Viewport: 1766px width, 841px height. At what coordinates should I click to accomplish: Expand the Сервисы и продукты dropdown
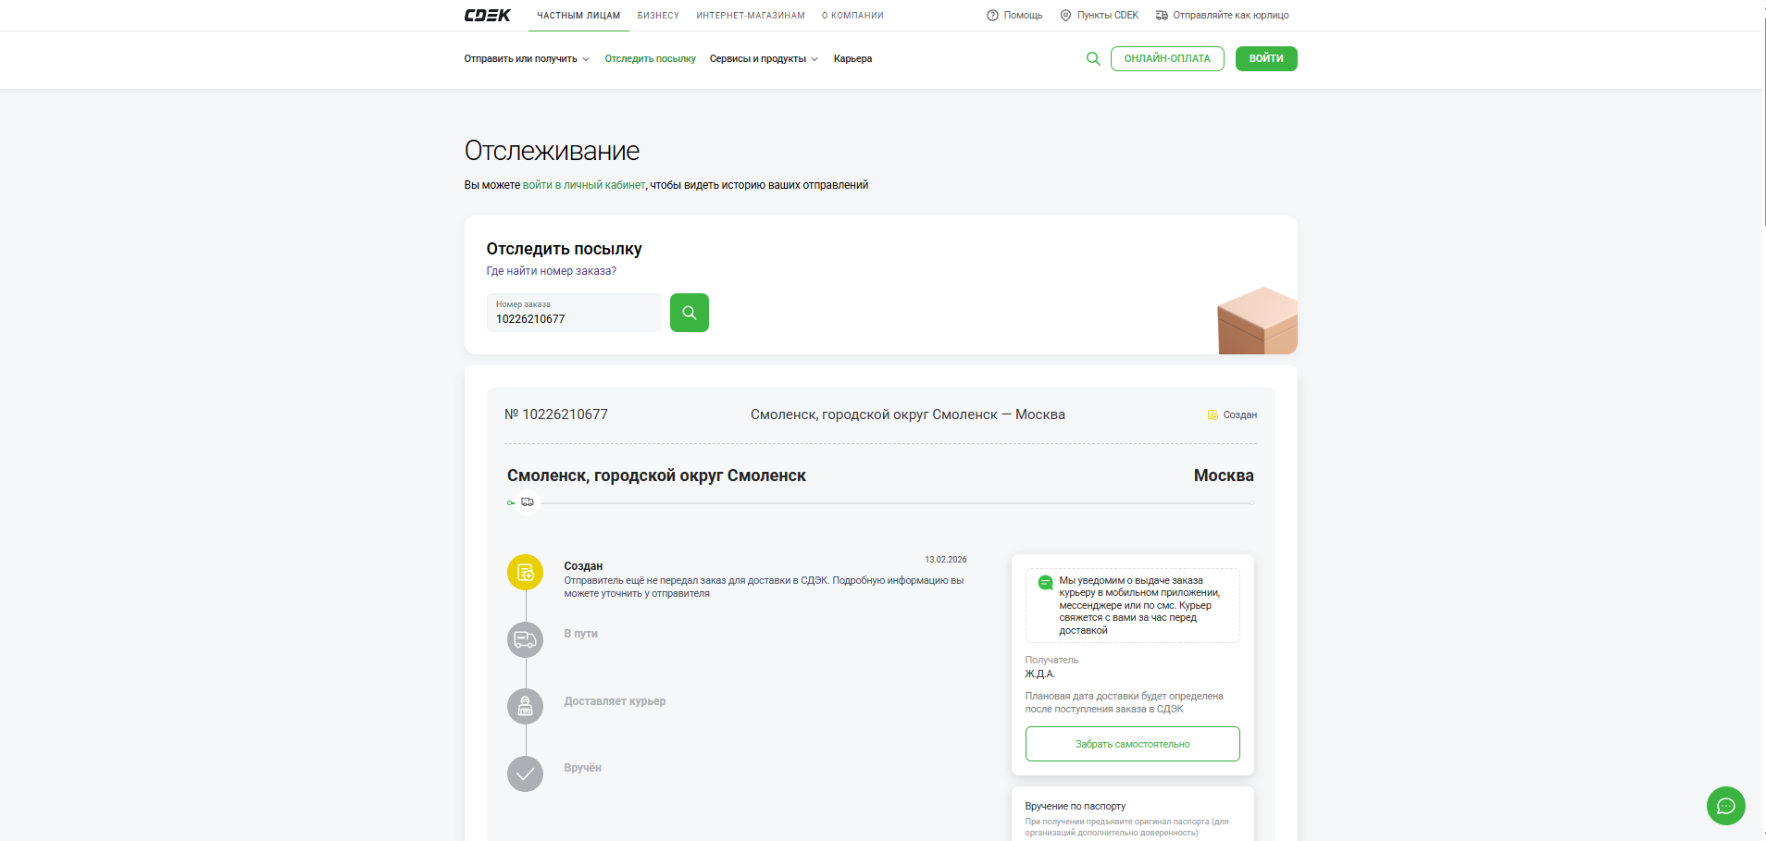tap(763, 59)
